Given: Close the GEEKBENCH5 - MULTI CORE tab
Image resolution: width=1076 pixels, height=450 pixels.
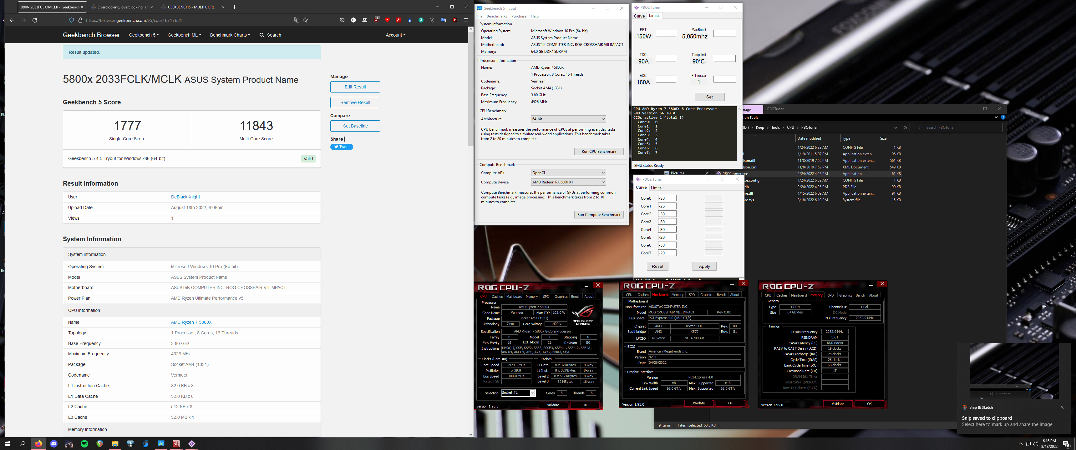Looking at the screenshot, I should pos(223,7).
